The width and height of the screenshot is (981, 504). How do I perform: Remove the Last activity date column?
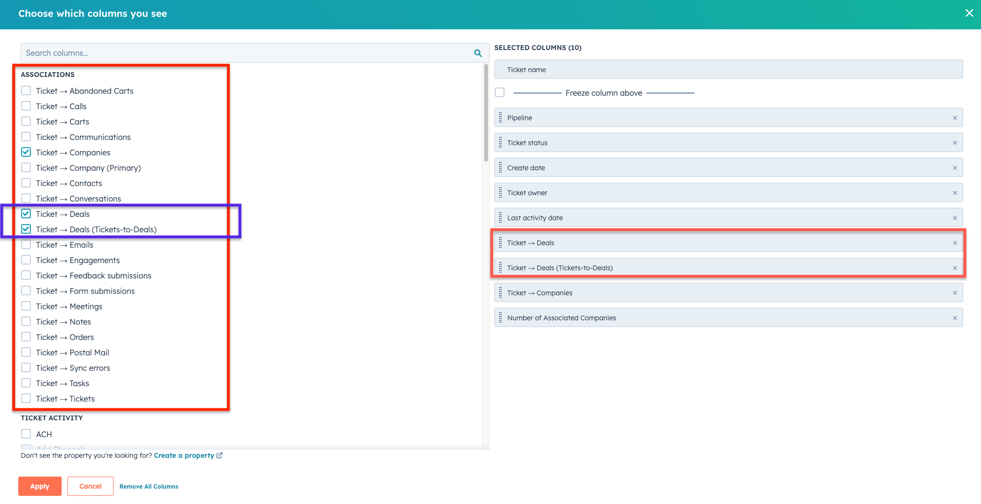click(x=955, y=217)
